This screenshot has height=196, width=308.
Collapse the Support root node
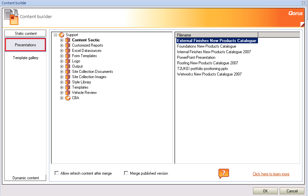[55, 35]
